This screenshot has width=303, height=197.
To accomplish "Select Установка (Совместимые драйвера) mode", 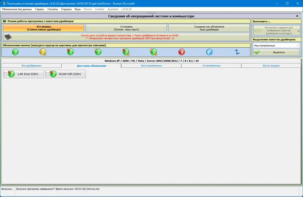I will [44, 28].
